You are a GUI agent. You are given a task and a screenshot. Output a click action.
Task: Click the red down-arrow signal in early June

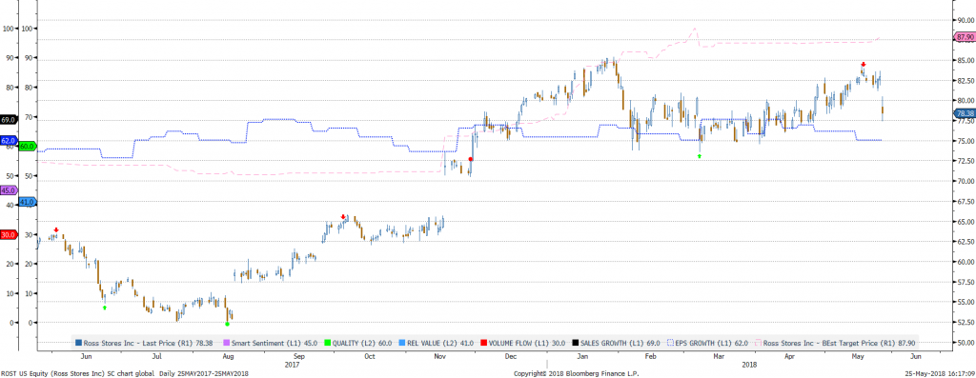point(56,230)
